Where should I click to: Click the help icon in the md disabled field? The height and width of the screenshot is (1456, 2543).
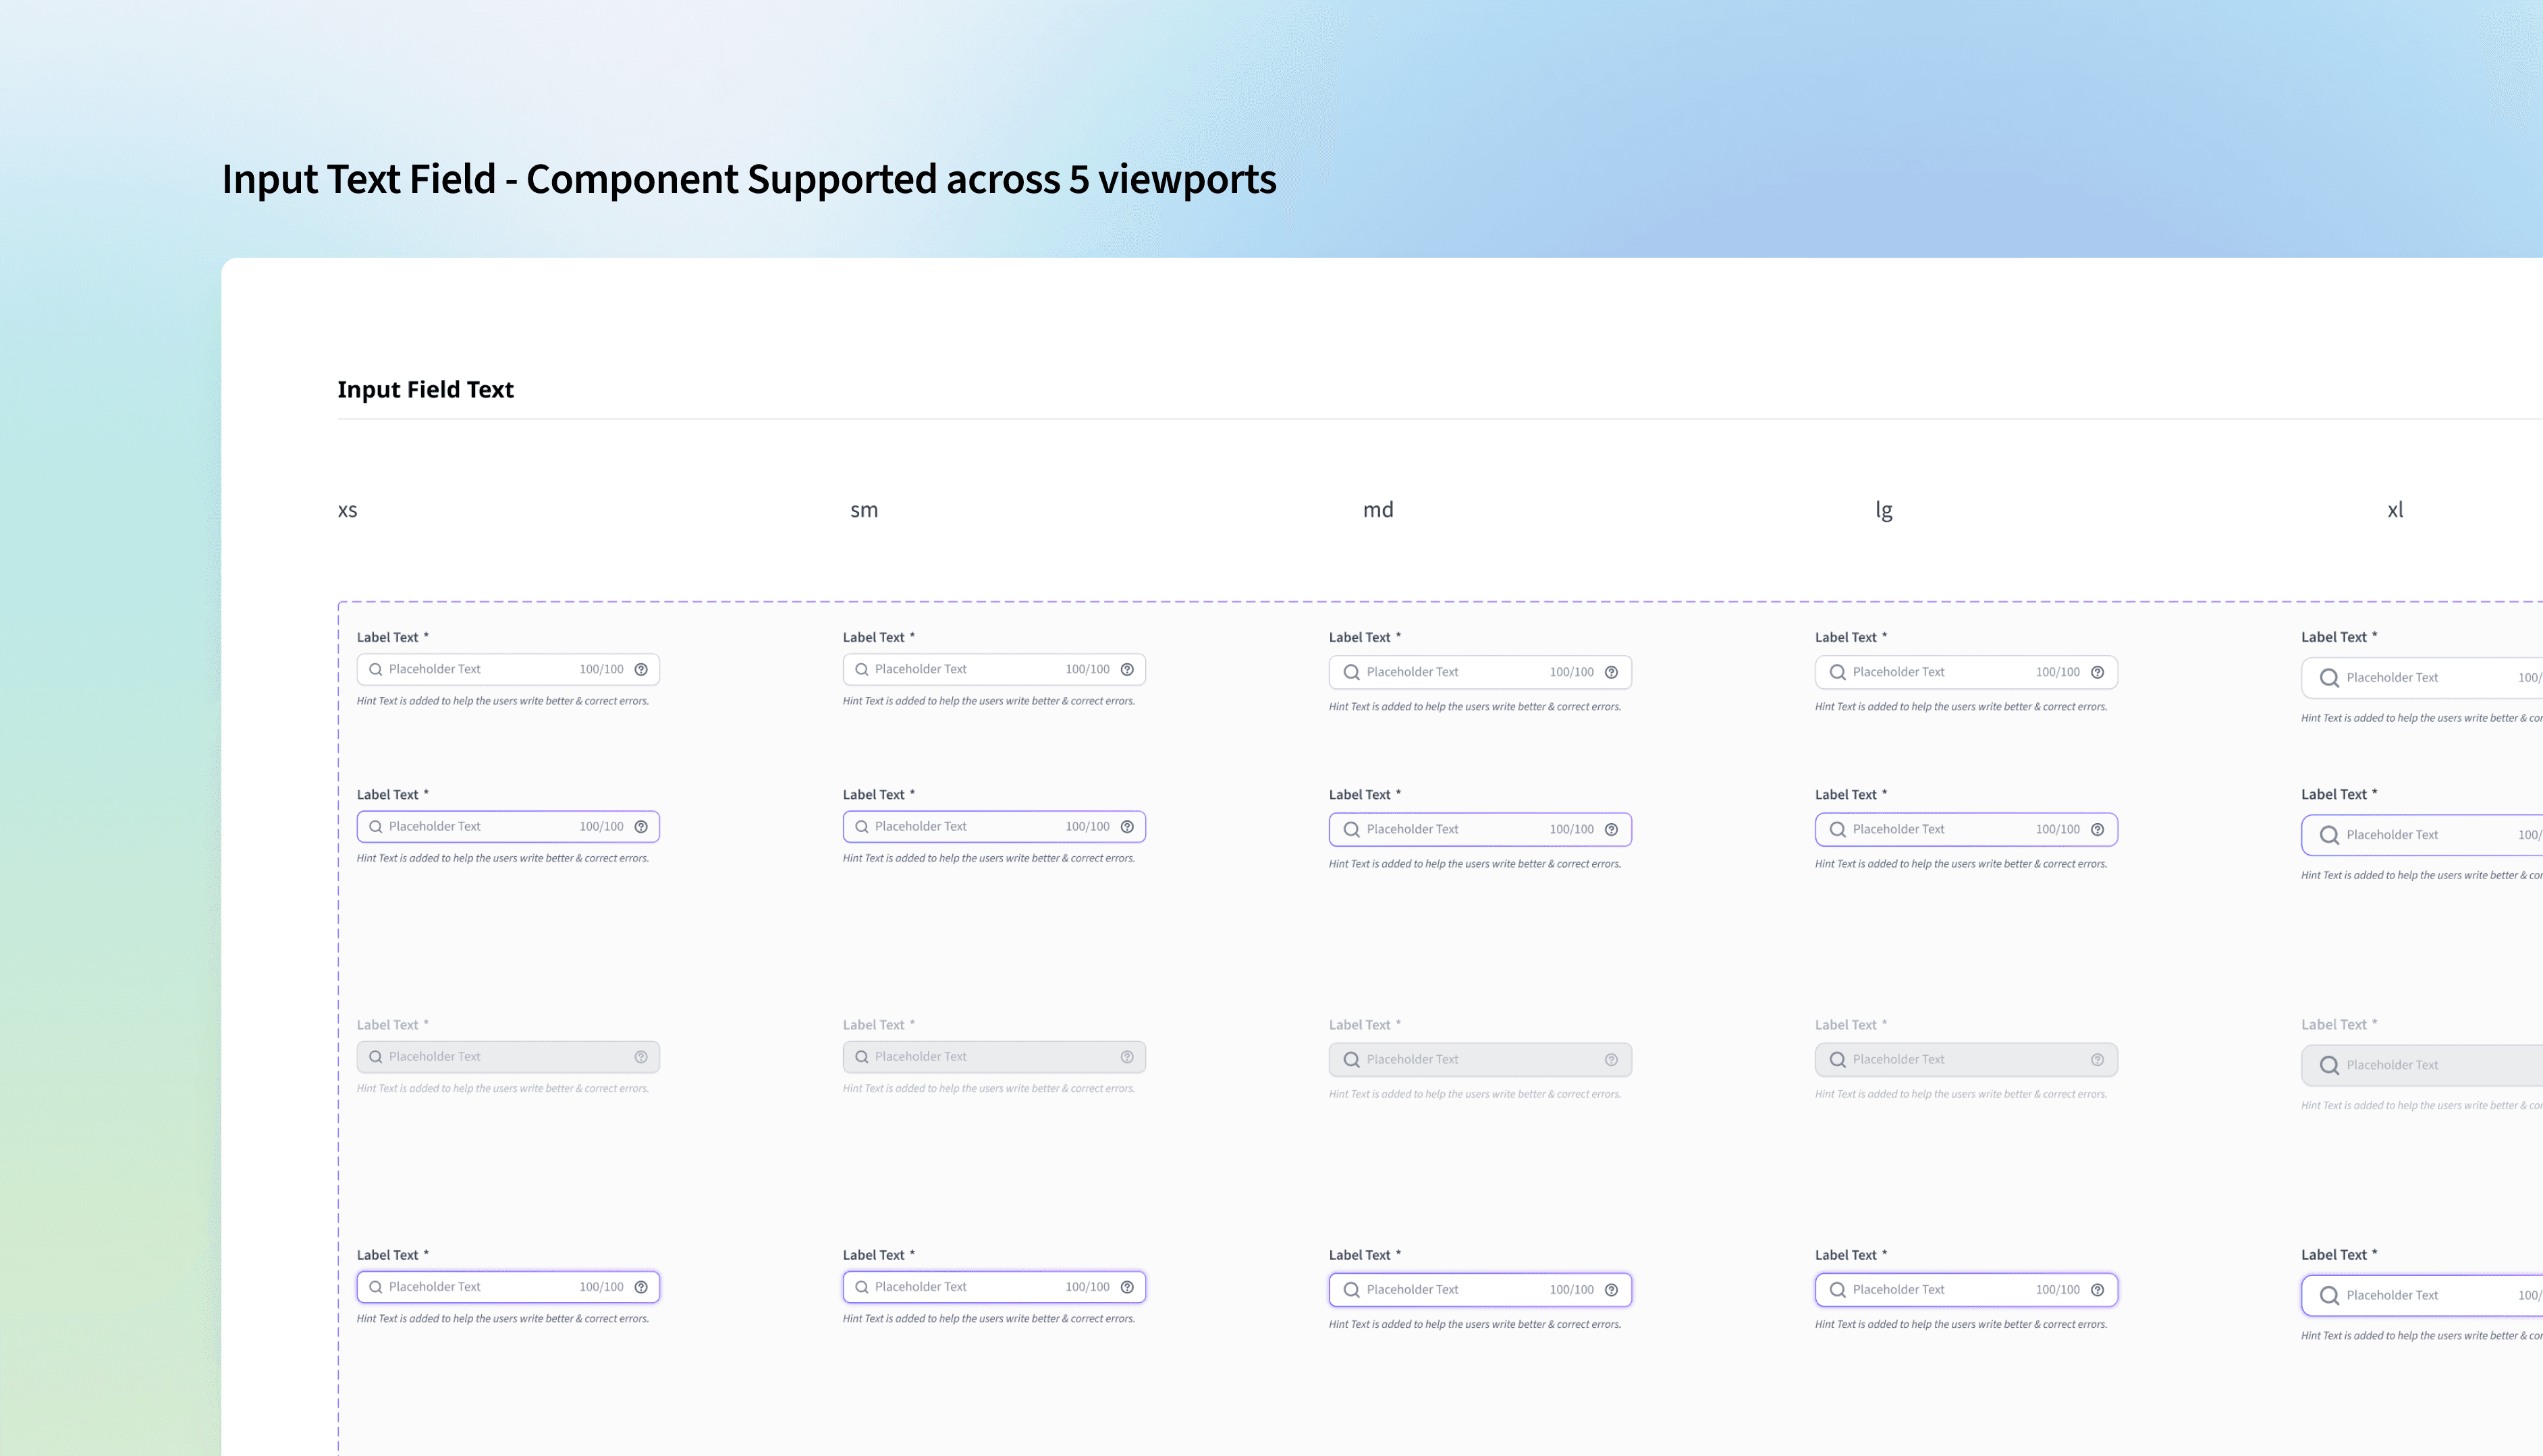tap(1611, 1059)
